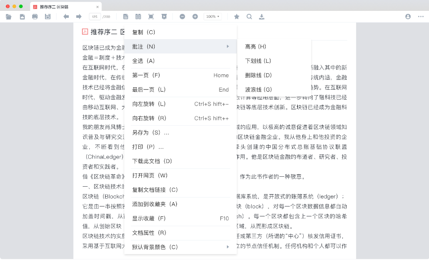Open a file with the folder icon
Screen dimensions: 429x260
(8, 17)
